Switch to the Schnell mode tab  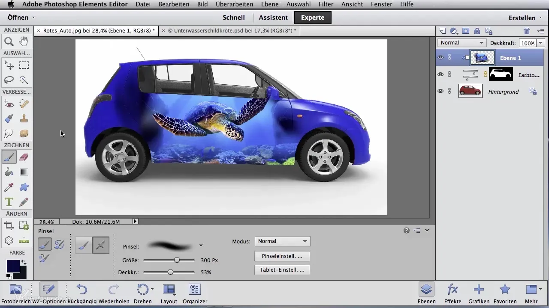tap(234, 18)
